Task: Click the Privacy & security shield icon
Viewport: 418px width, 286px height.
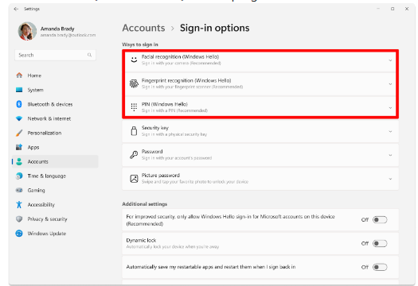Action: [x=19, y=219]
